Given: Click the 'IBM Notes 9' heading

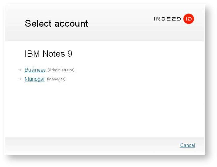Looking at the screenshot, I should [48, 54].
